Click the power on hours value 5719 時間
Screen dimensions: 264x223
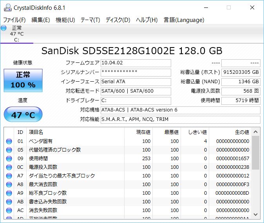coord(241,101)
